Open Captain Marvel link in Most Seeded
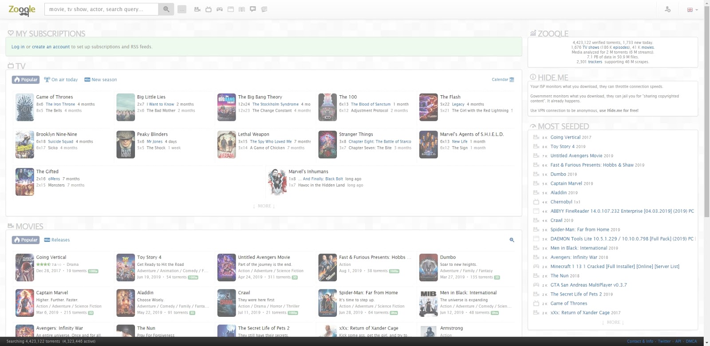 (566, 183)
